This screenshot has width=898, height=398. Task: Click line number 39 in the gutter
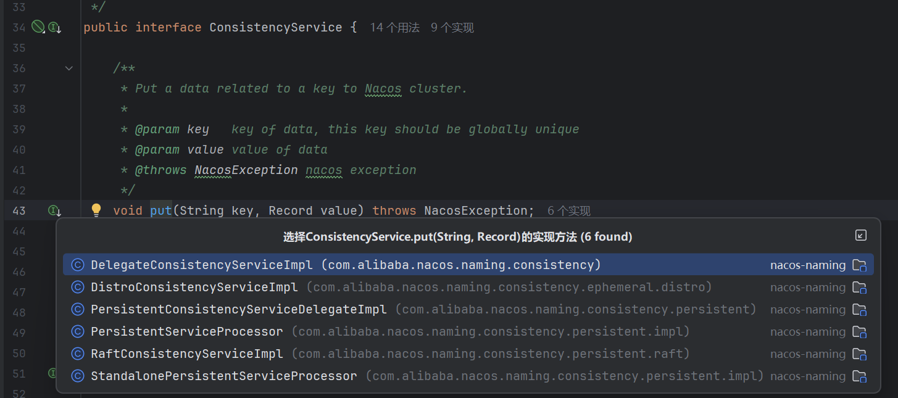19,130
